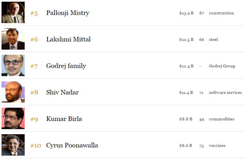Select the Shiv Nadar name
Screen dimensions: 245x159
pyautogui.click(x=62, y=92)
